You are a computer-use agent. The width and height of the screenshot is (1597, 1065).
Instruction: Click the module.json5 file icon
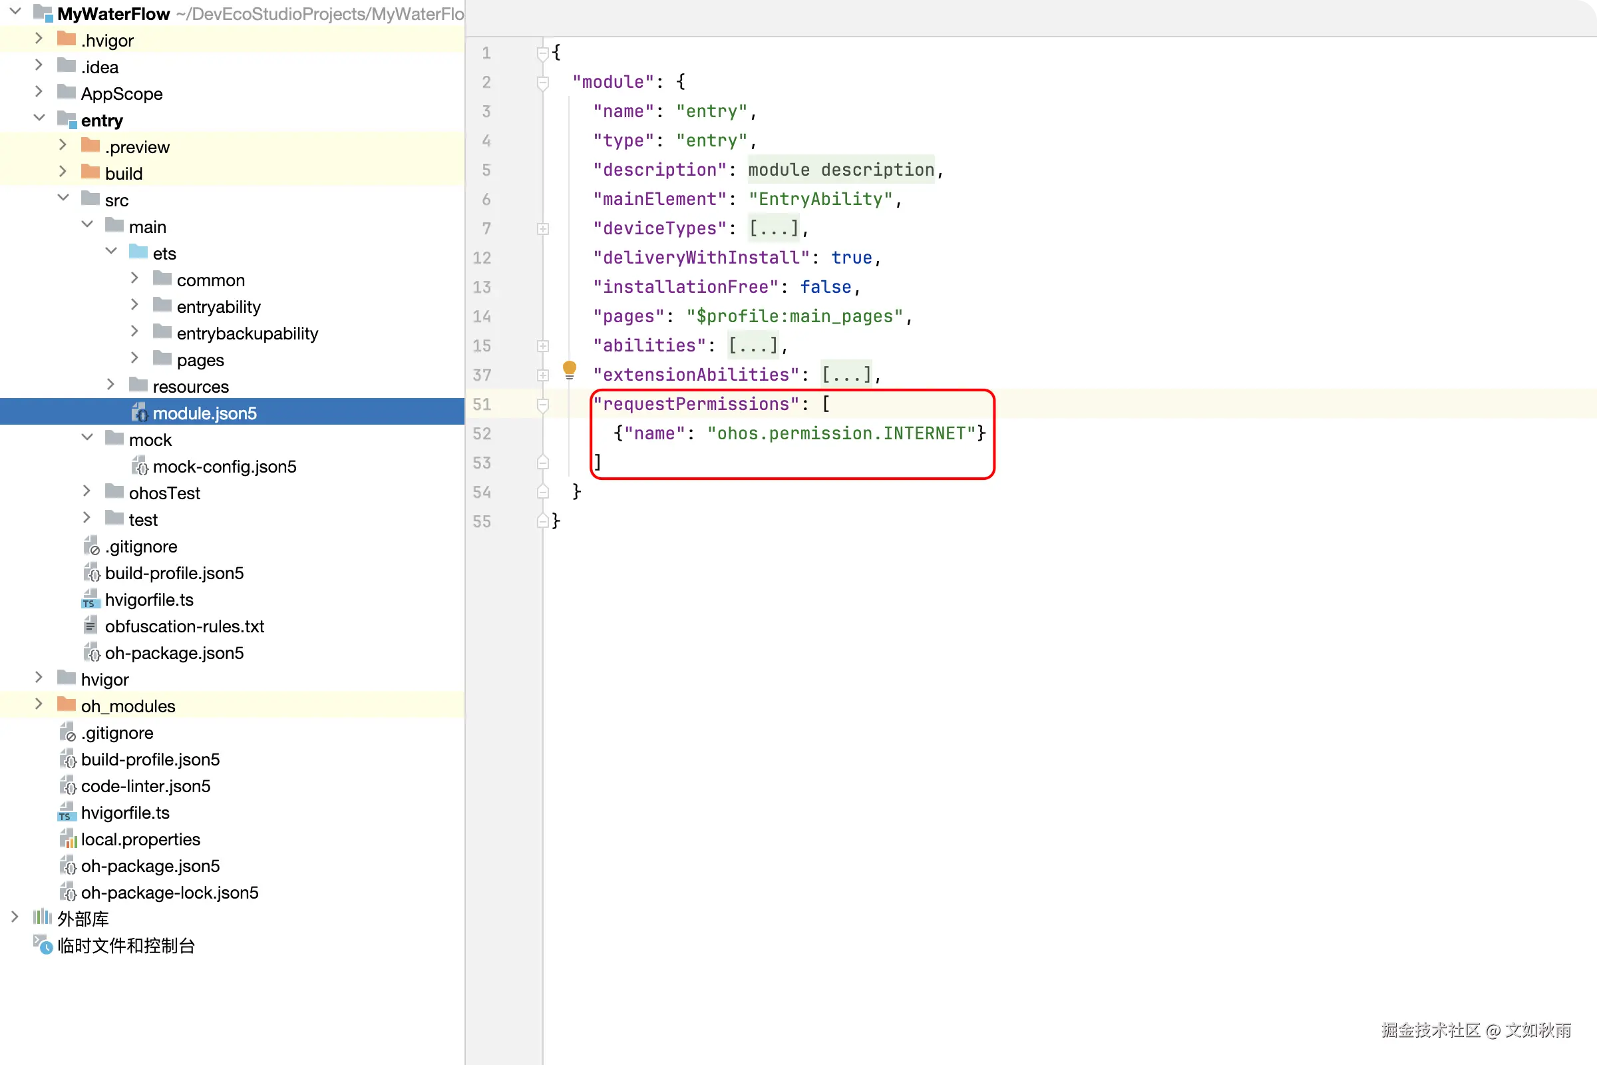139,413
